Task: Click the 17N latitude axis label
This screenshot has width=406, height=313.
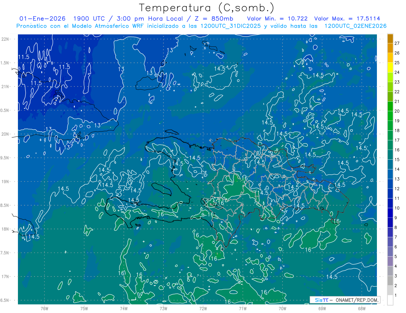Action: 5,277
